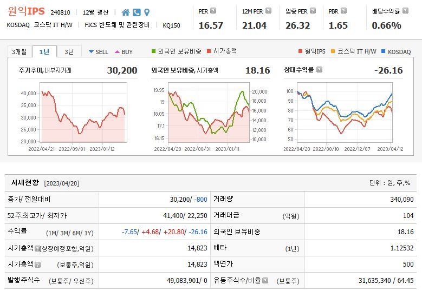Open help icon next to 12M PER
This screenshot has height=291, width=422.
268,11
